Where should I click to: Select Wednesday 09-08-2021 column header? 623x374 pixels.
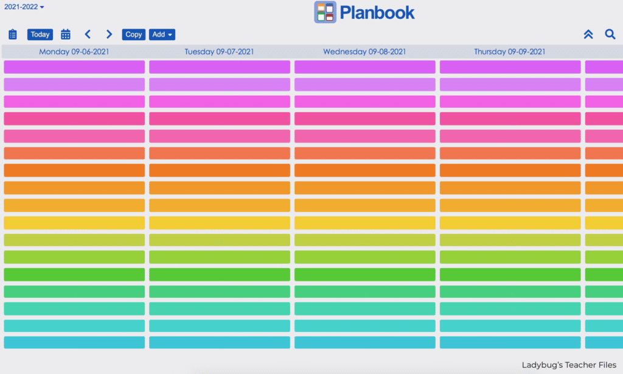click(x=365, y=52)
